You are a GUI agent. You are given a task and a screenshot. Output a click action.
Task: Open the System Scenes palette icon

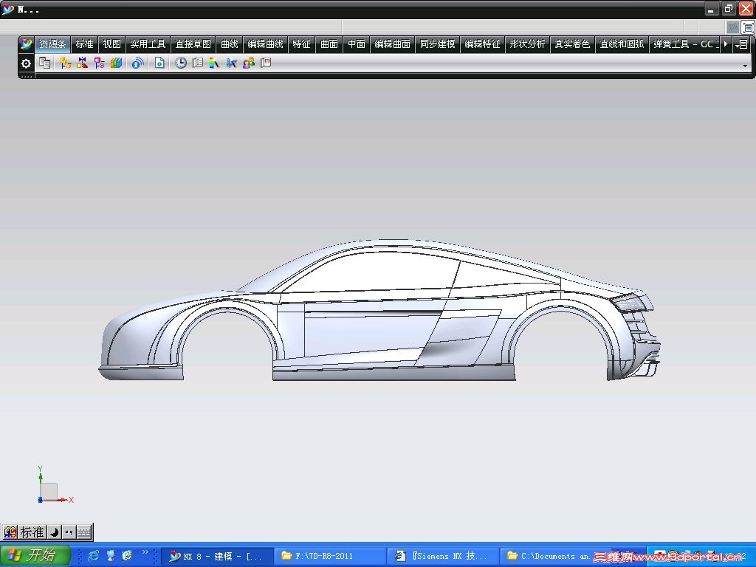pyautogui.click(x=266, y=63)
